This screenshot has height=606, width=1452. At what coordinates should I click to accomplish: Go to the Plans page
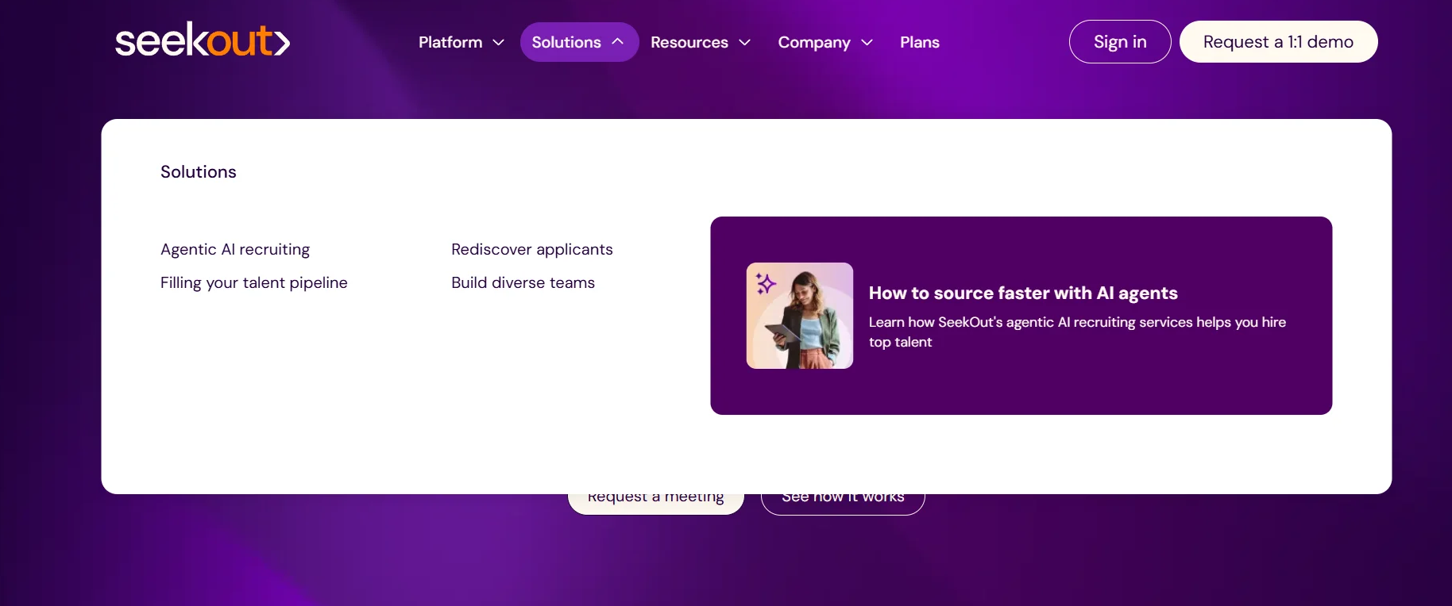click(x=920, y=42)
